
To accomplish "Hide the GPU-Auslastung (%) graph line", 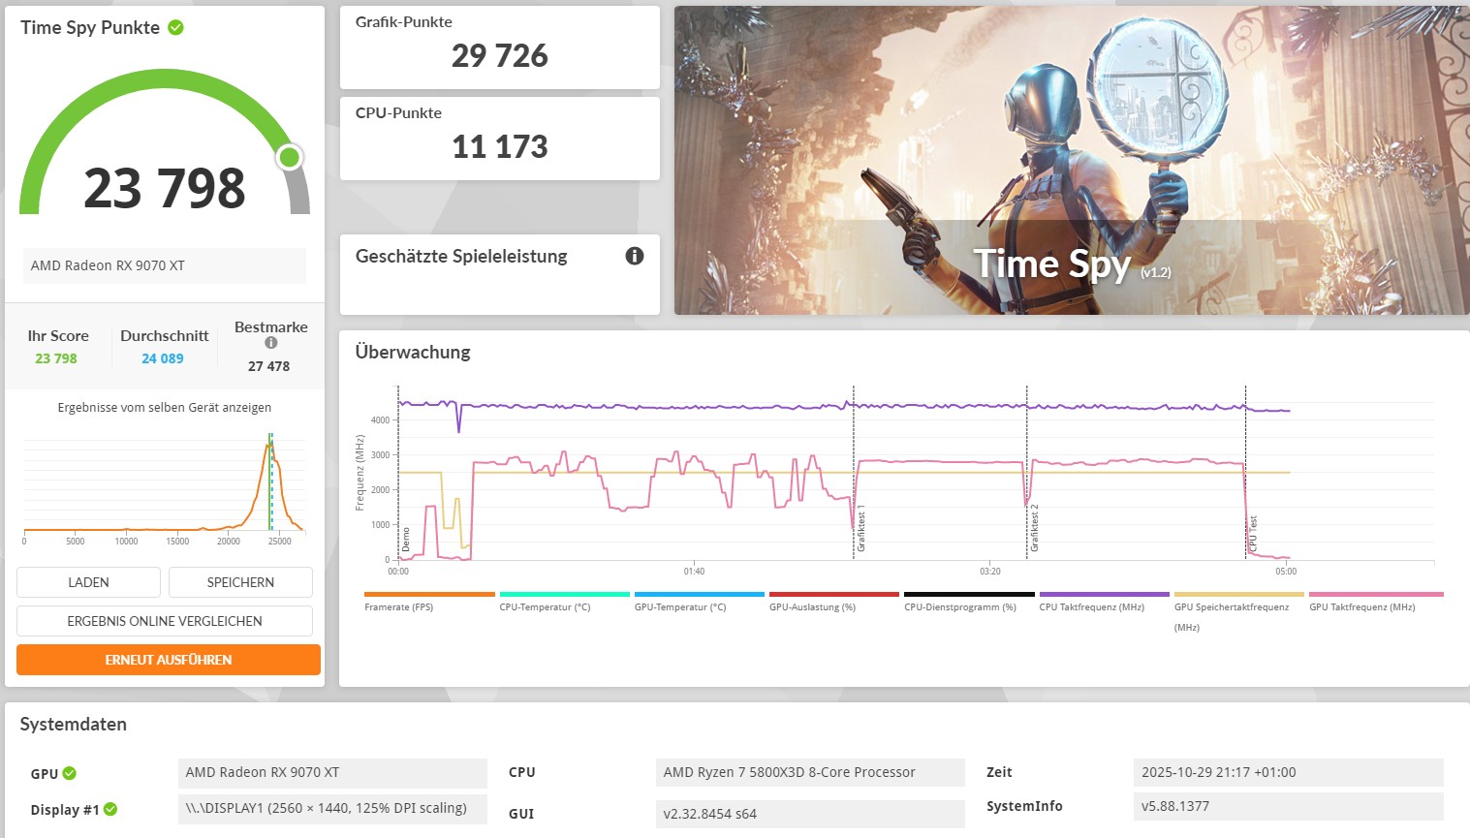I will [x=832, y=592].
